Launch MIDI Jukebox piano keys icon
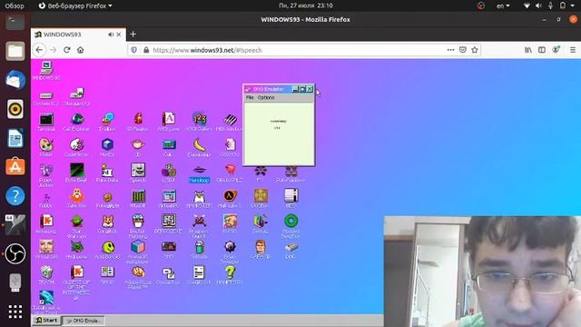This screenshot has width=581, height=327. click(x=230, y=119)
